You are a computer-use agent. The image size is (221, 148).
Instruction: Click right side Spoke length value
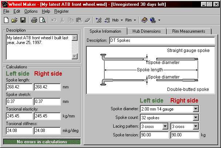(x=47, y=87)
